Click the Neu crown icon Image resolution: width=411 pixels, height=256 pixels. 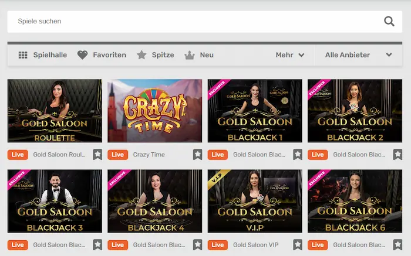point(190,55)
